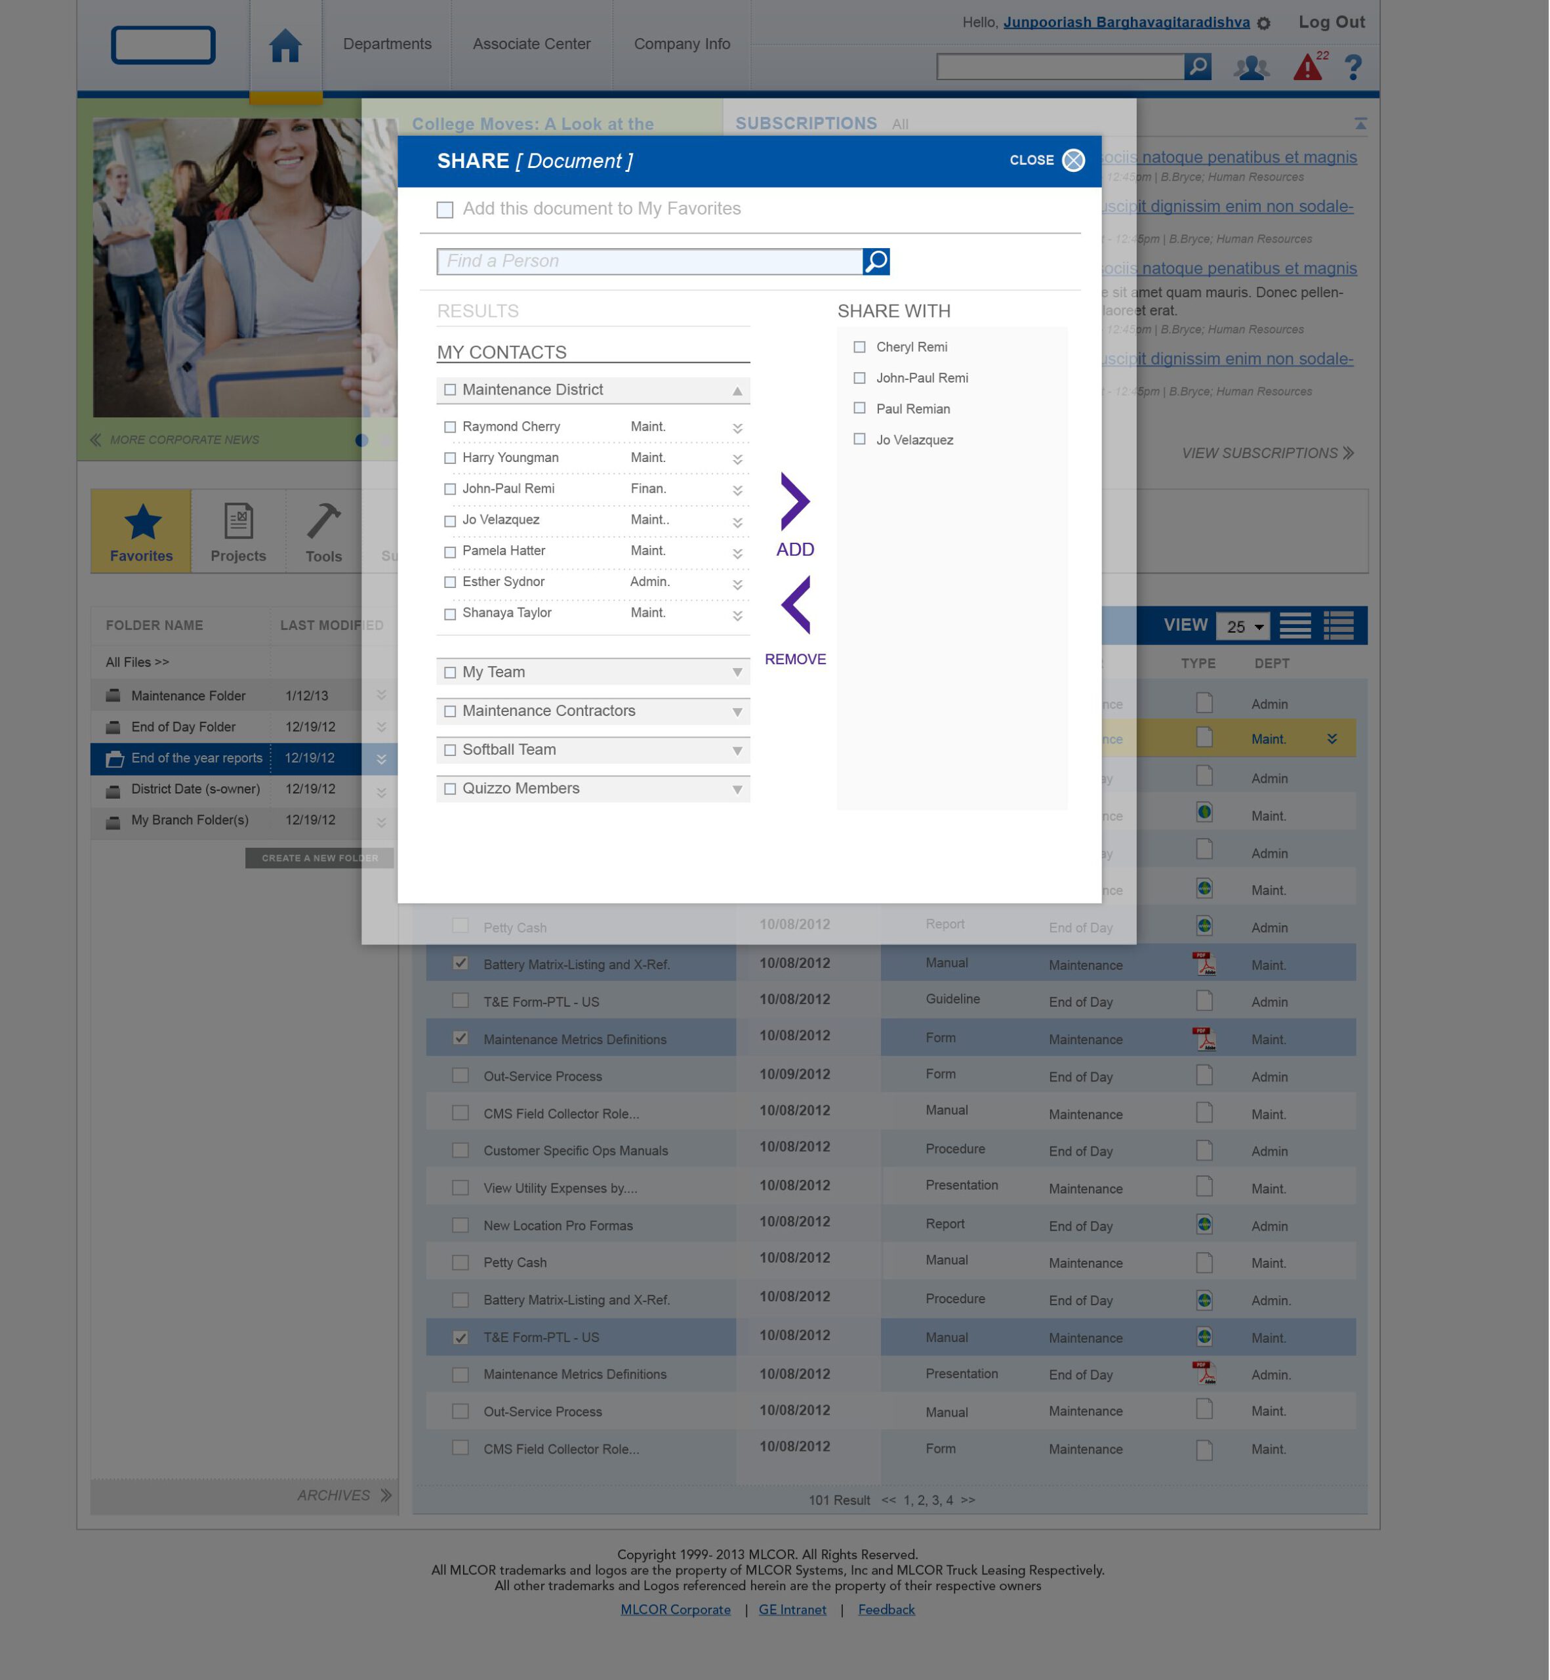The width and height of the screenshot is (1550, 1680).
Task: Close the Share Document dialog
Action: [1072, 160]
